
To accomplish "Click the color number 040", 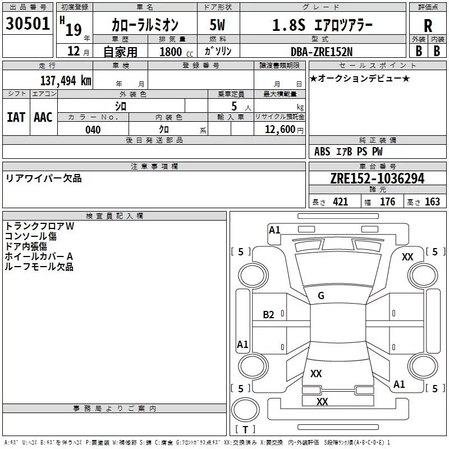I will pyautogui.click(x=93, y=130).
